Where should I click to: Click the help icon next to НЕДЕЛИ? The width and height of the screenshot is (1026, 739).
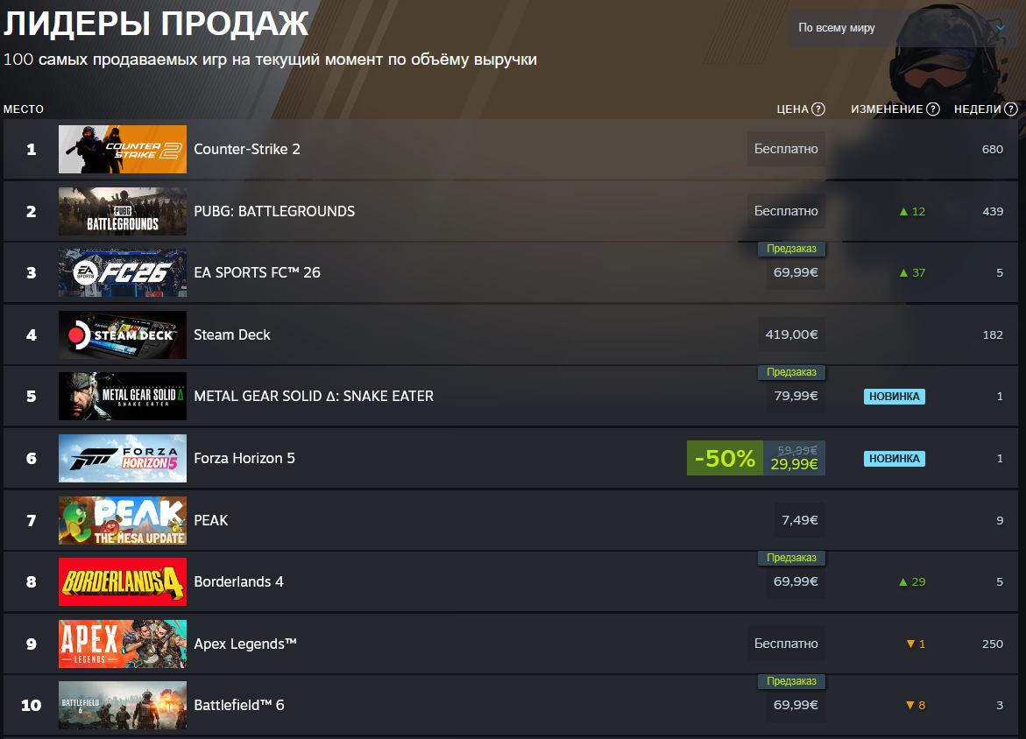click(1011, 109)
